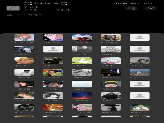Tap the default gray avatar in second column
Viewport: 164px width, 123px height.
click(53, 49)
